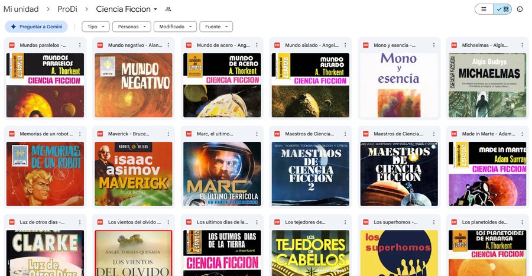
Task: Open the Tipo filter dropdown
Action: click(x=96, y=27)
